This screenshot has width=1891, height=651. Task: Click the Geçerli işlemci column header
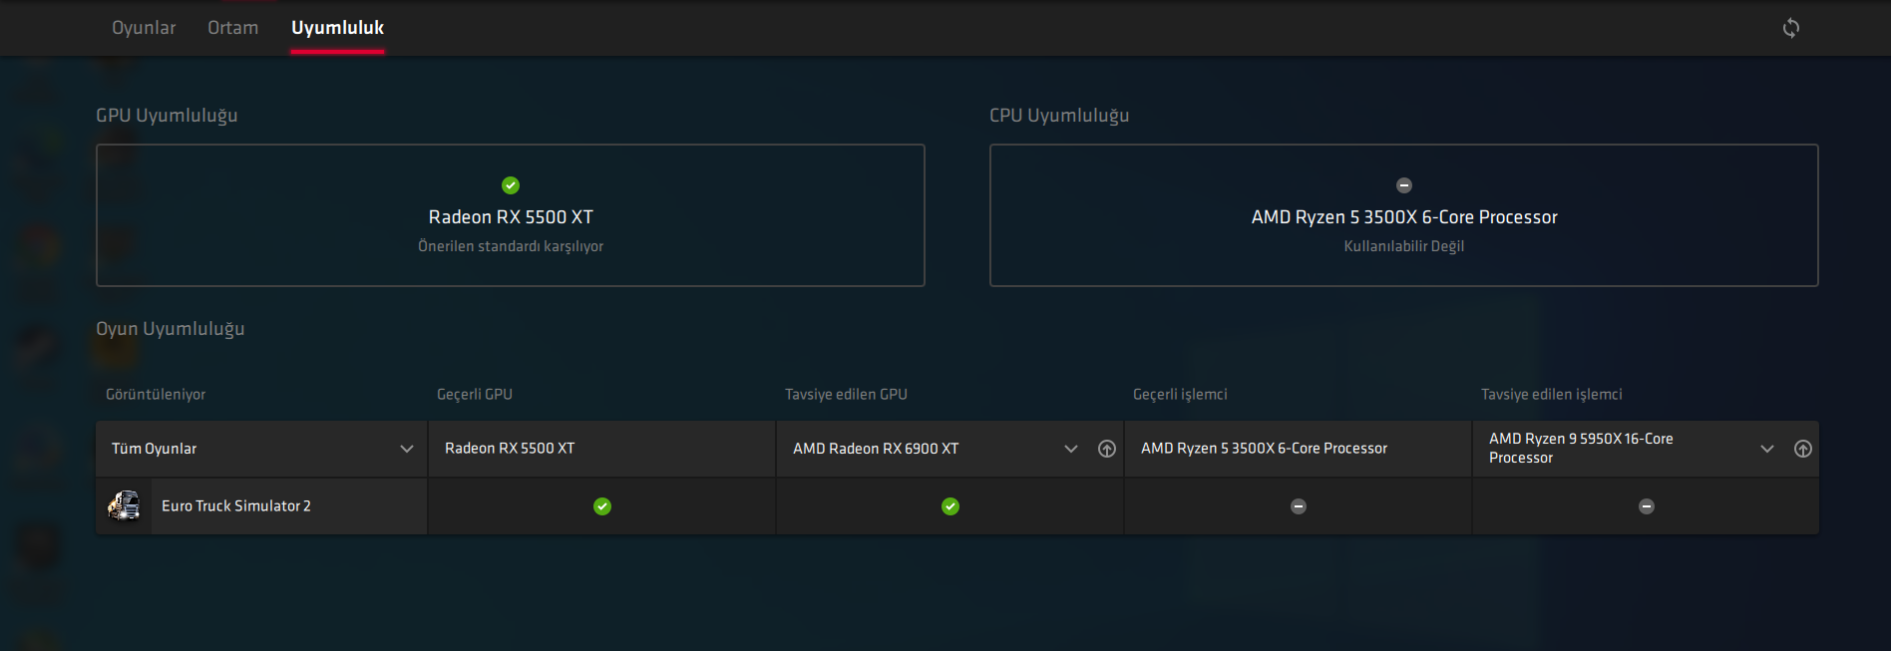[x=1180, y=395]
